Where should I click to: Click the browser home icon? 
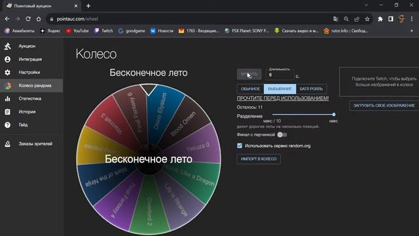39,19
